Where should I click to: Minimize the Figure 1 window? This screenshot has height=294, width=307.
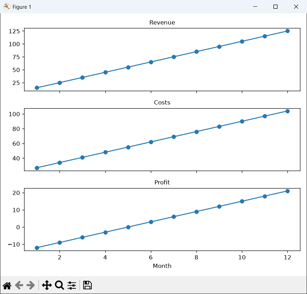click(255, 7)
